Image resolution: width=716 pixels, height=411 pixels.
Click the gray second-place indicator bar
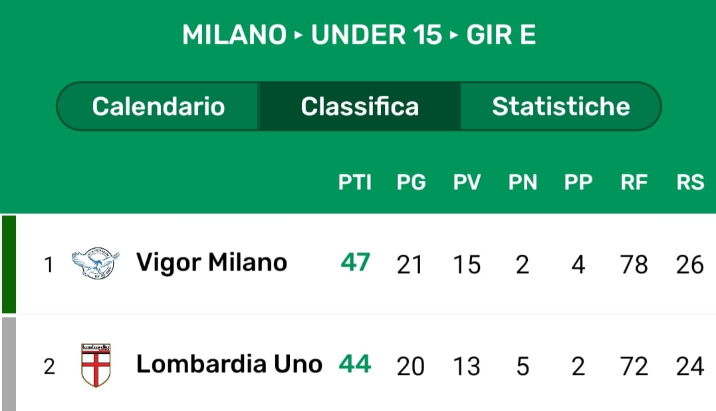click(9, 364)
